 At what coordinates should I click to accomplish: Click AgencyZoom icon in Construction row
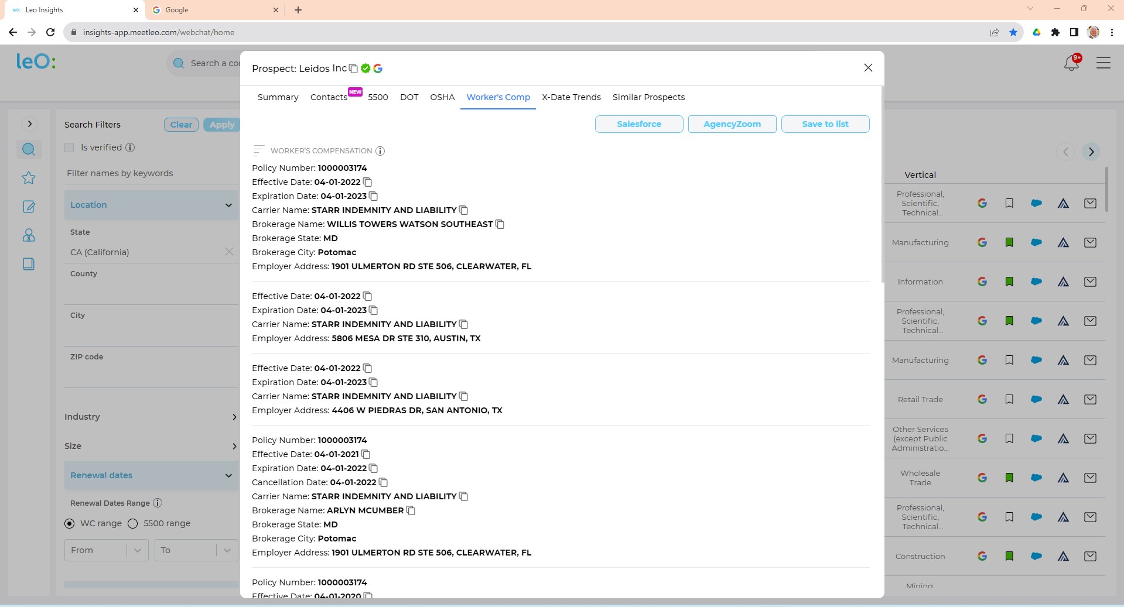tap(1063, 556)
